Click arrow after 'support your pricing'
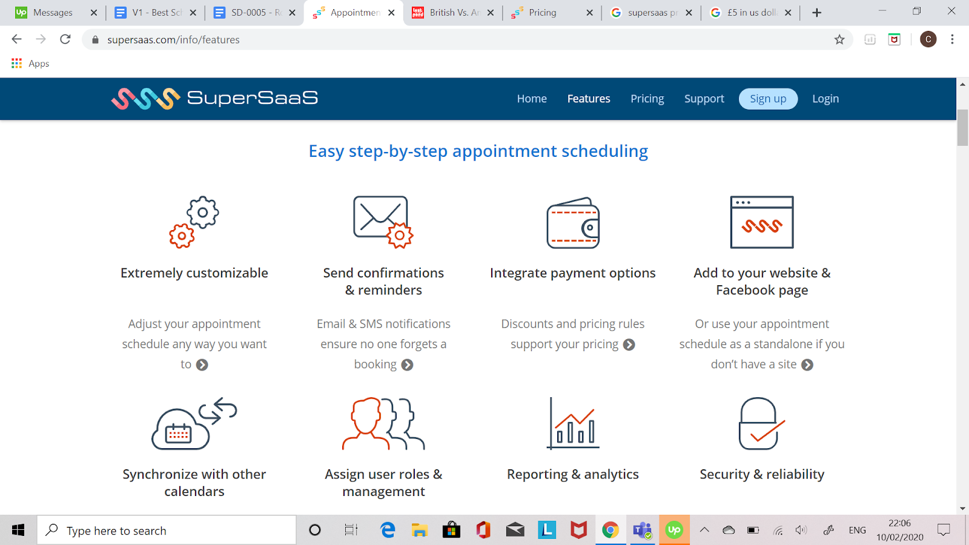The image size is (969, 545). pyautogui.click(x=629, y=345)
